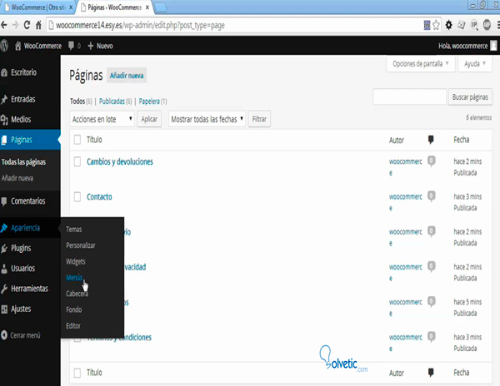Toggle select-all checkbox in footer row
This screenshot has width=500, height=386.
tap(77, 373)
